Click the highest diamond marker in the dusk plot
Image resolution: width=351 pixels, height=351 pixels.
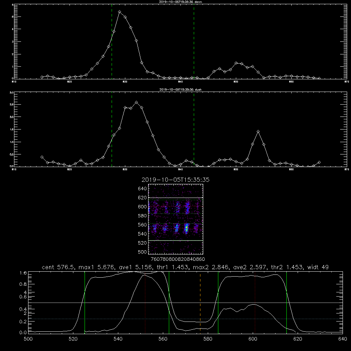tap(136, 102)
